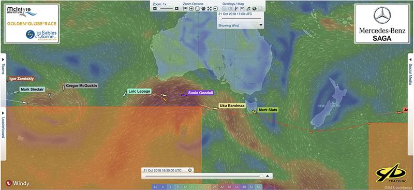Click the 0 knot legend swatch
Image resolution: width=414 pixels, height=190 pixels.
pyautogui.click(x=163, y=187)
